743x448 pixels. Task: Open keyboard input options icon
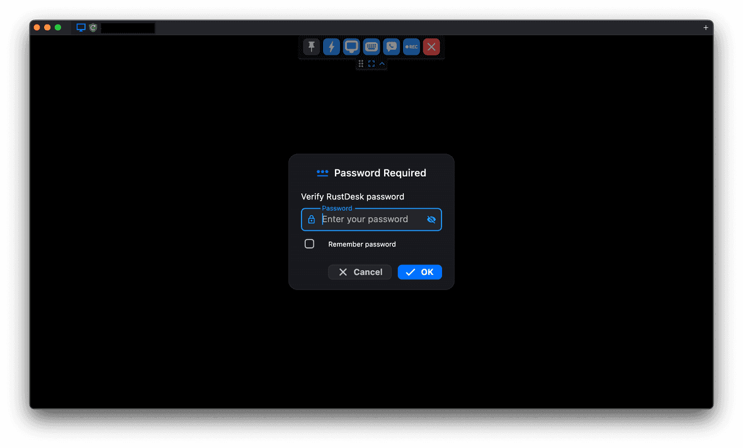point(371,47)
